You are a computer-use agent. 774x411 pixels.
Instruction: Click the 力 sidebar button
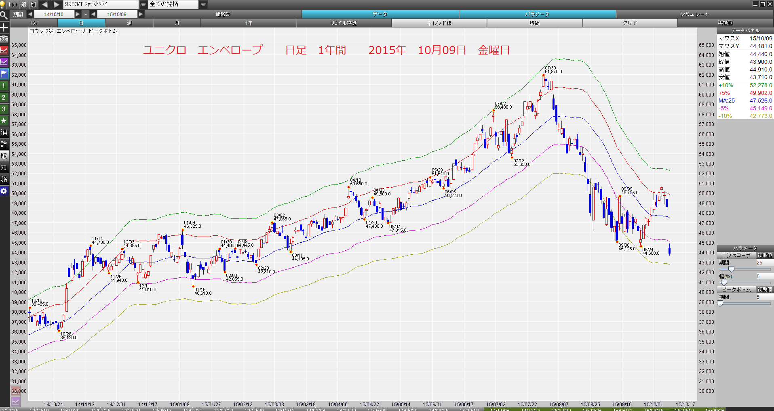click(x=4, y=168)
